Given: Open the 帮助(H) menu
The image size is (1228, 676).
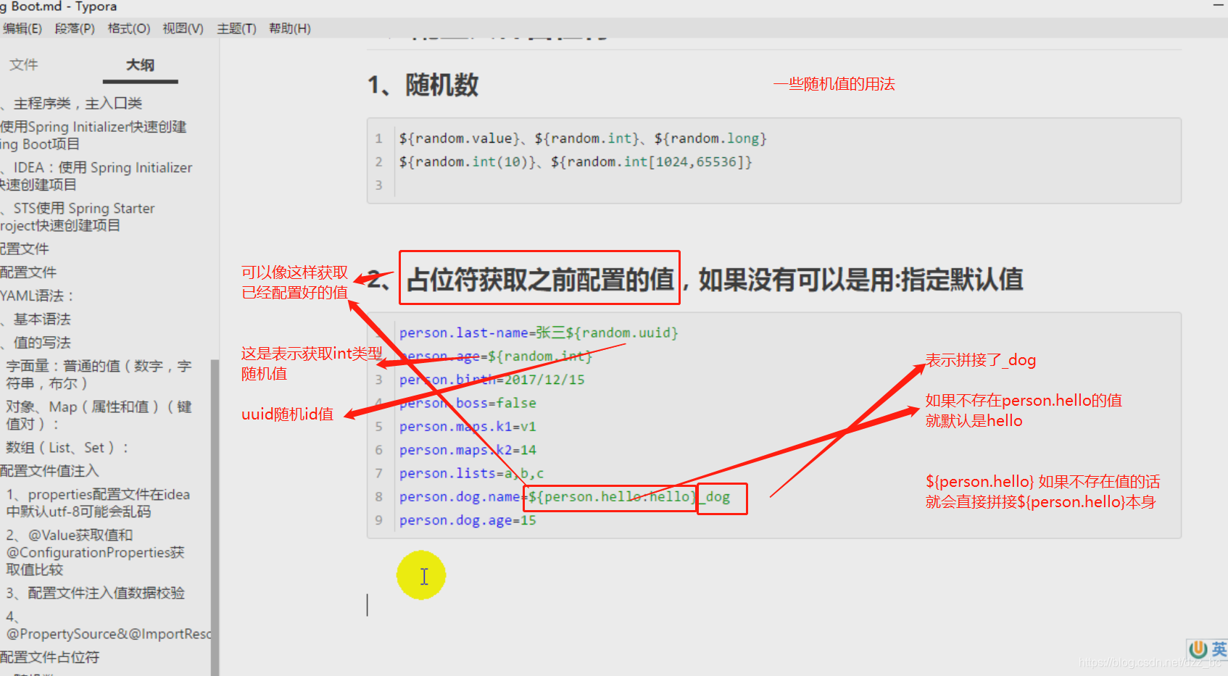Looking at the screenshot, I should click(289, 28).
